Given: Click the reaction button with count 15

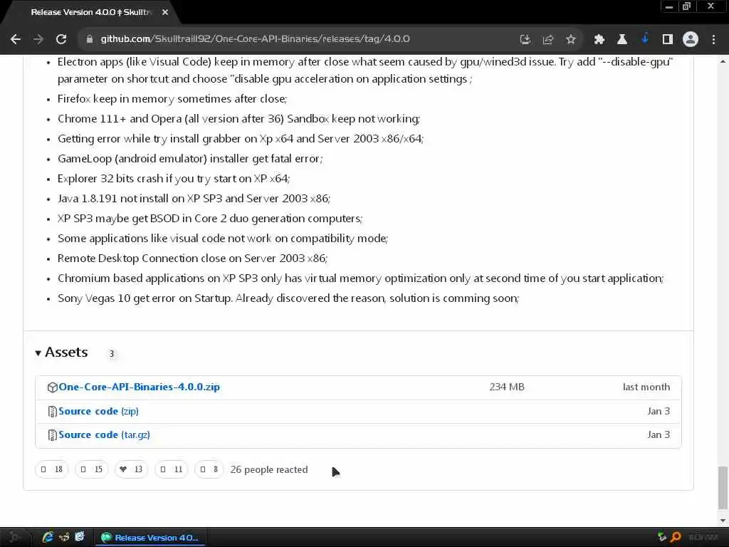Looking at the screenshot, I should (92, 469).
